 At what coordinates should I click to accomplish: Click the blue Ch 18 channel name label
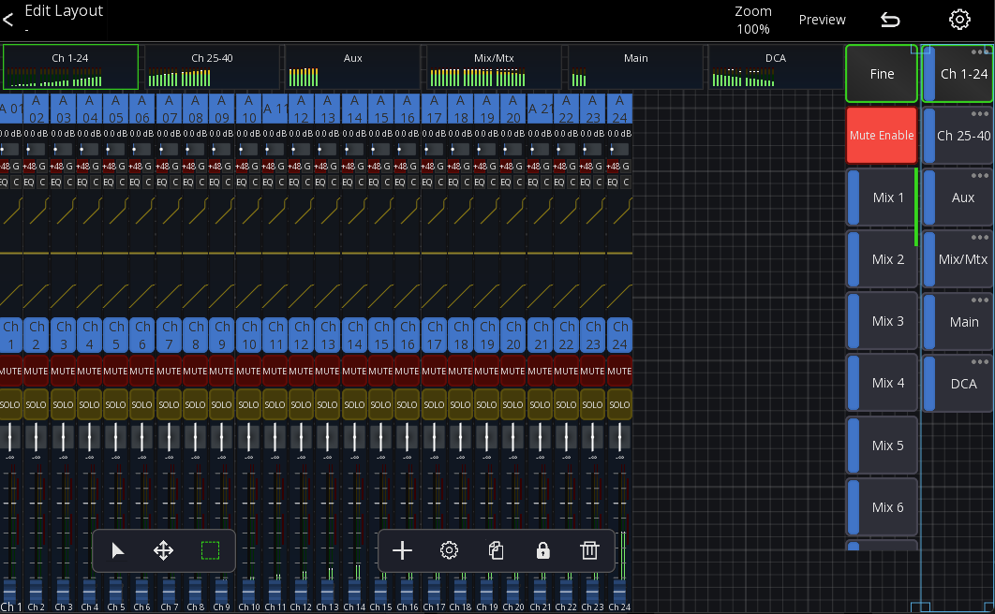(x=461, y=334)
